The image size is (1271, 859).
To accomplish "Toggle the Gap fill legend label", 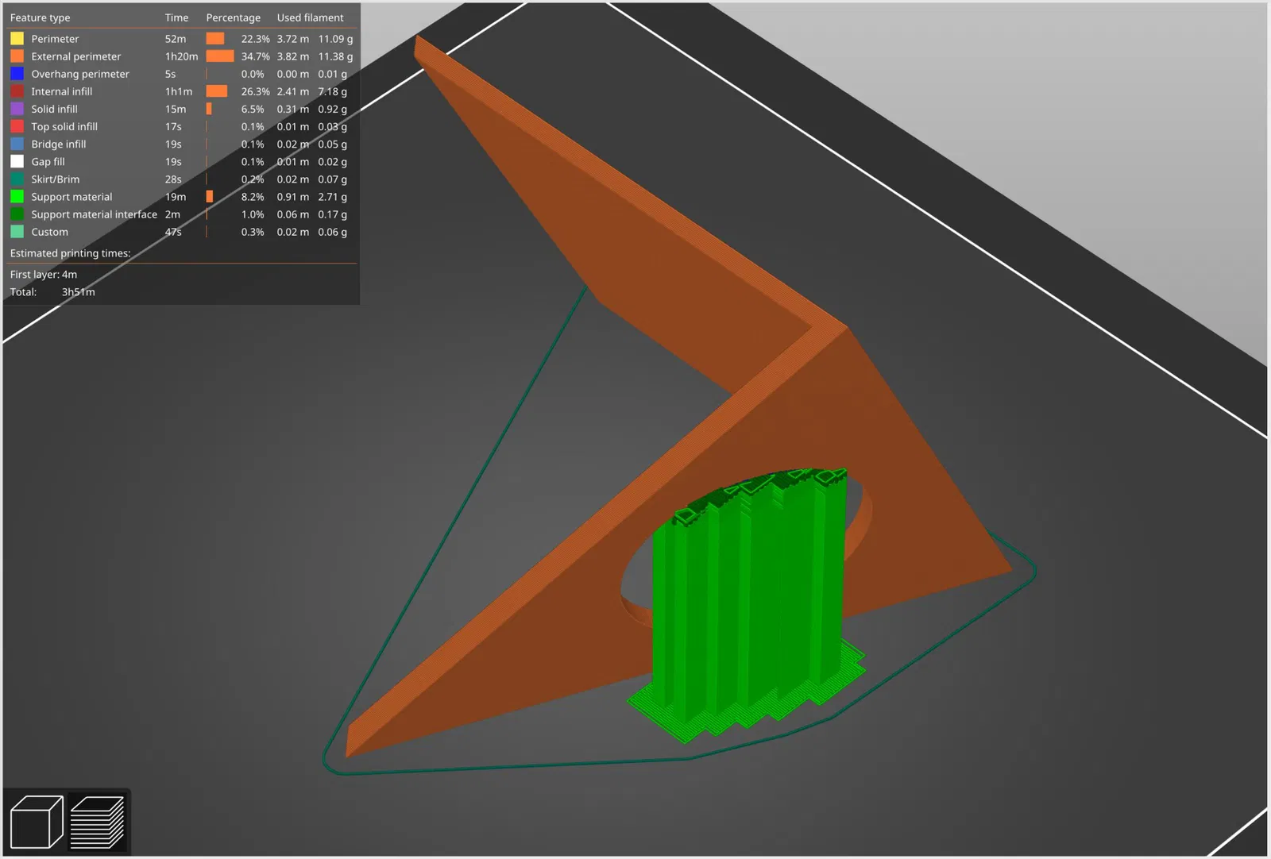I will [48, 161].
